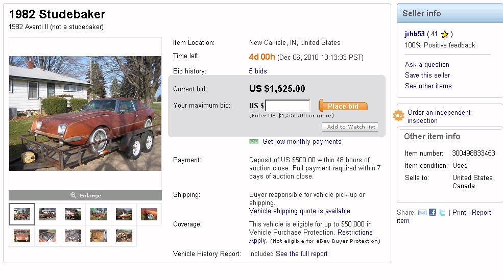Share listing on Twitter
The height and width of the screenshot is (279, 503).
442,212
